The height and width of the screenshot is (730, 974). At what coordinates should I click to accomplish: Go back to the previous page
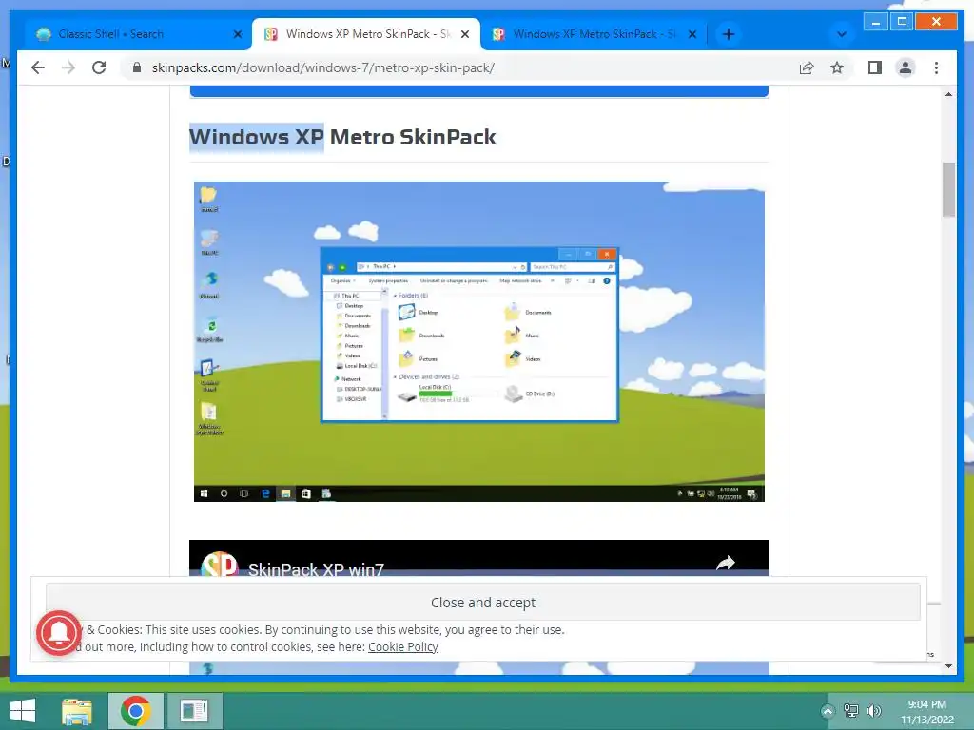(38, 67)
